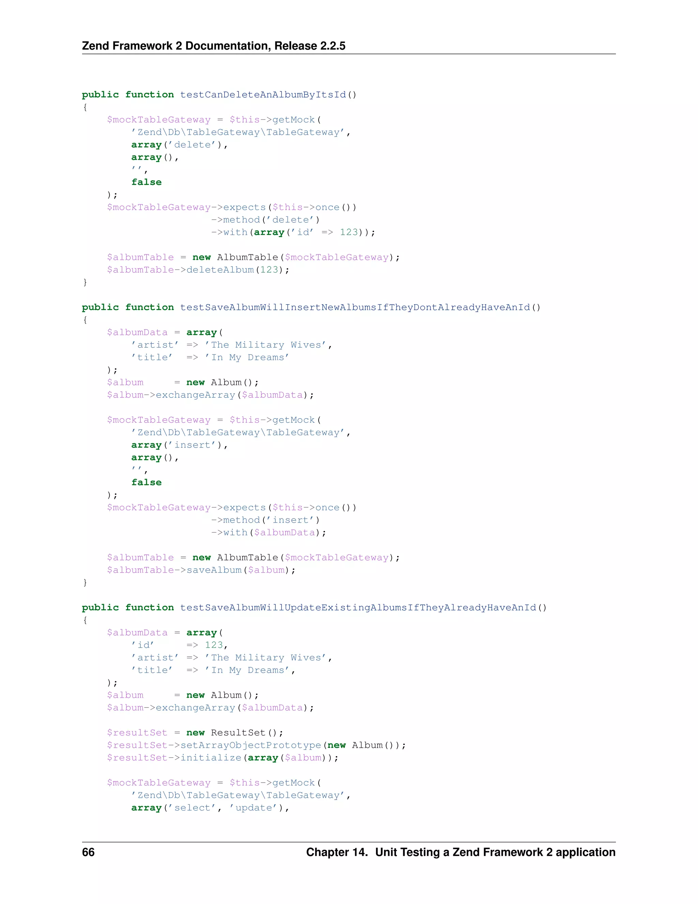
Task: Click function name testSaveAlbumWillInsertNewAlbumsIfTheyDontAlreadyHaveAnId
Action: 355,308
